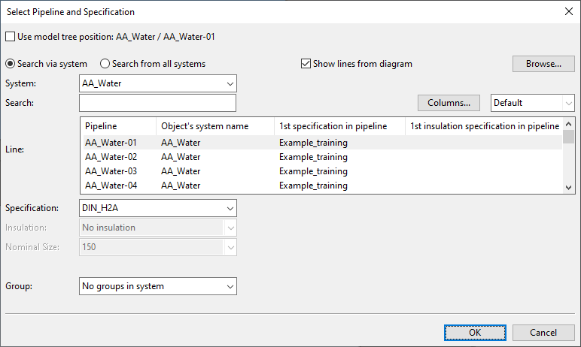581x347 pixels.
Task: Uncheck Show lines from diagram
Action: 306,64
